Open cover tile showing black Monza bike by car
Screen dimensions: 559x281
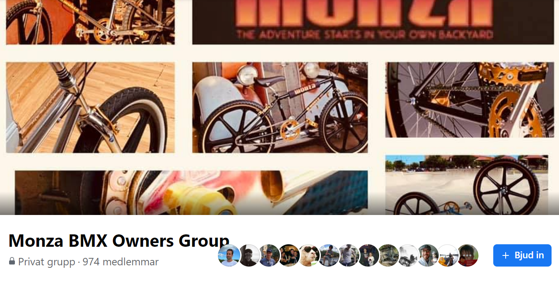tap(280, 107)
